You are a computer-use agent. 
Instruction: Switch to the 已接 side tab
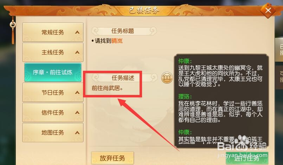280,50
